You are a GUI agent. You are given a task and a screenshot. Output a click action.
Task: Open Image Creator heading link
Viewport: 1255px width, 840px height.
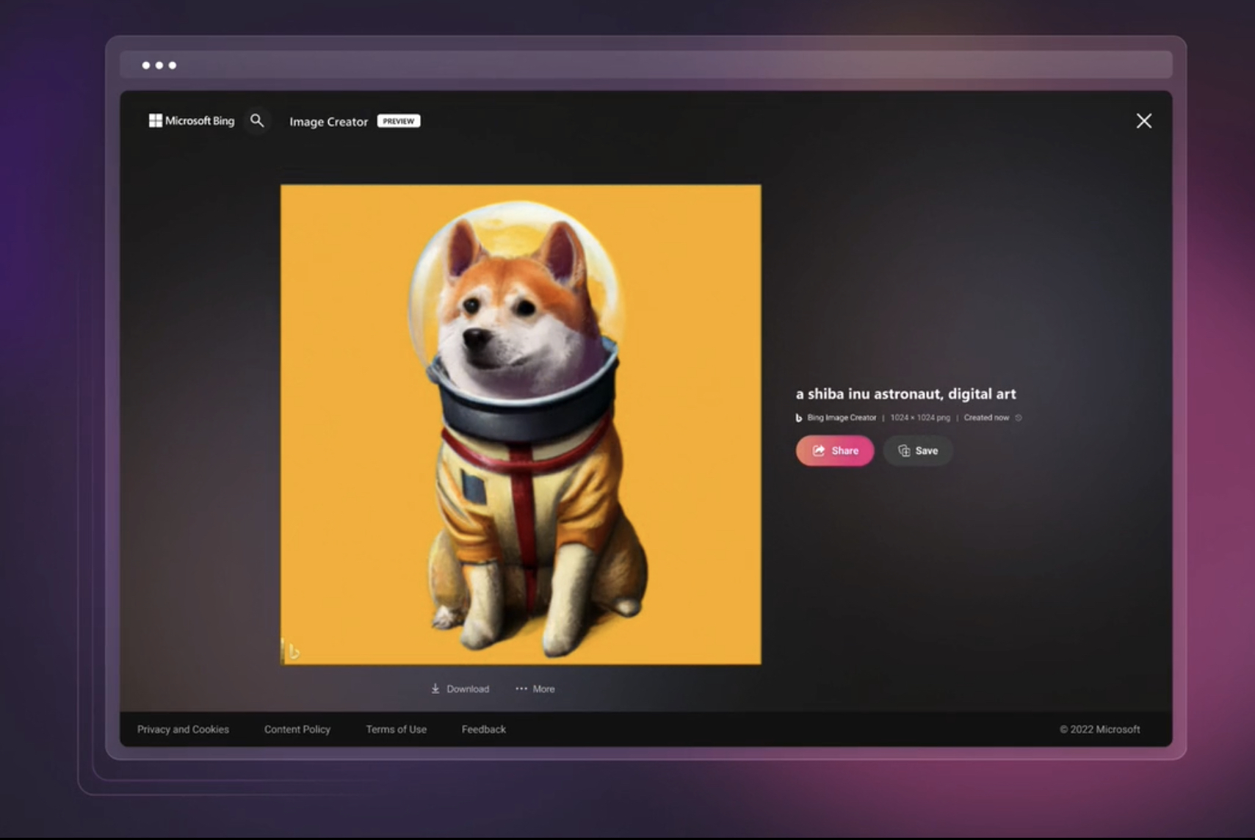tap(328, 121)
